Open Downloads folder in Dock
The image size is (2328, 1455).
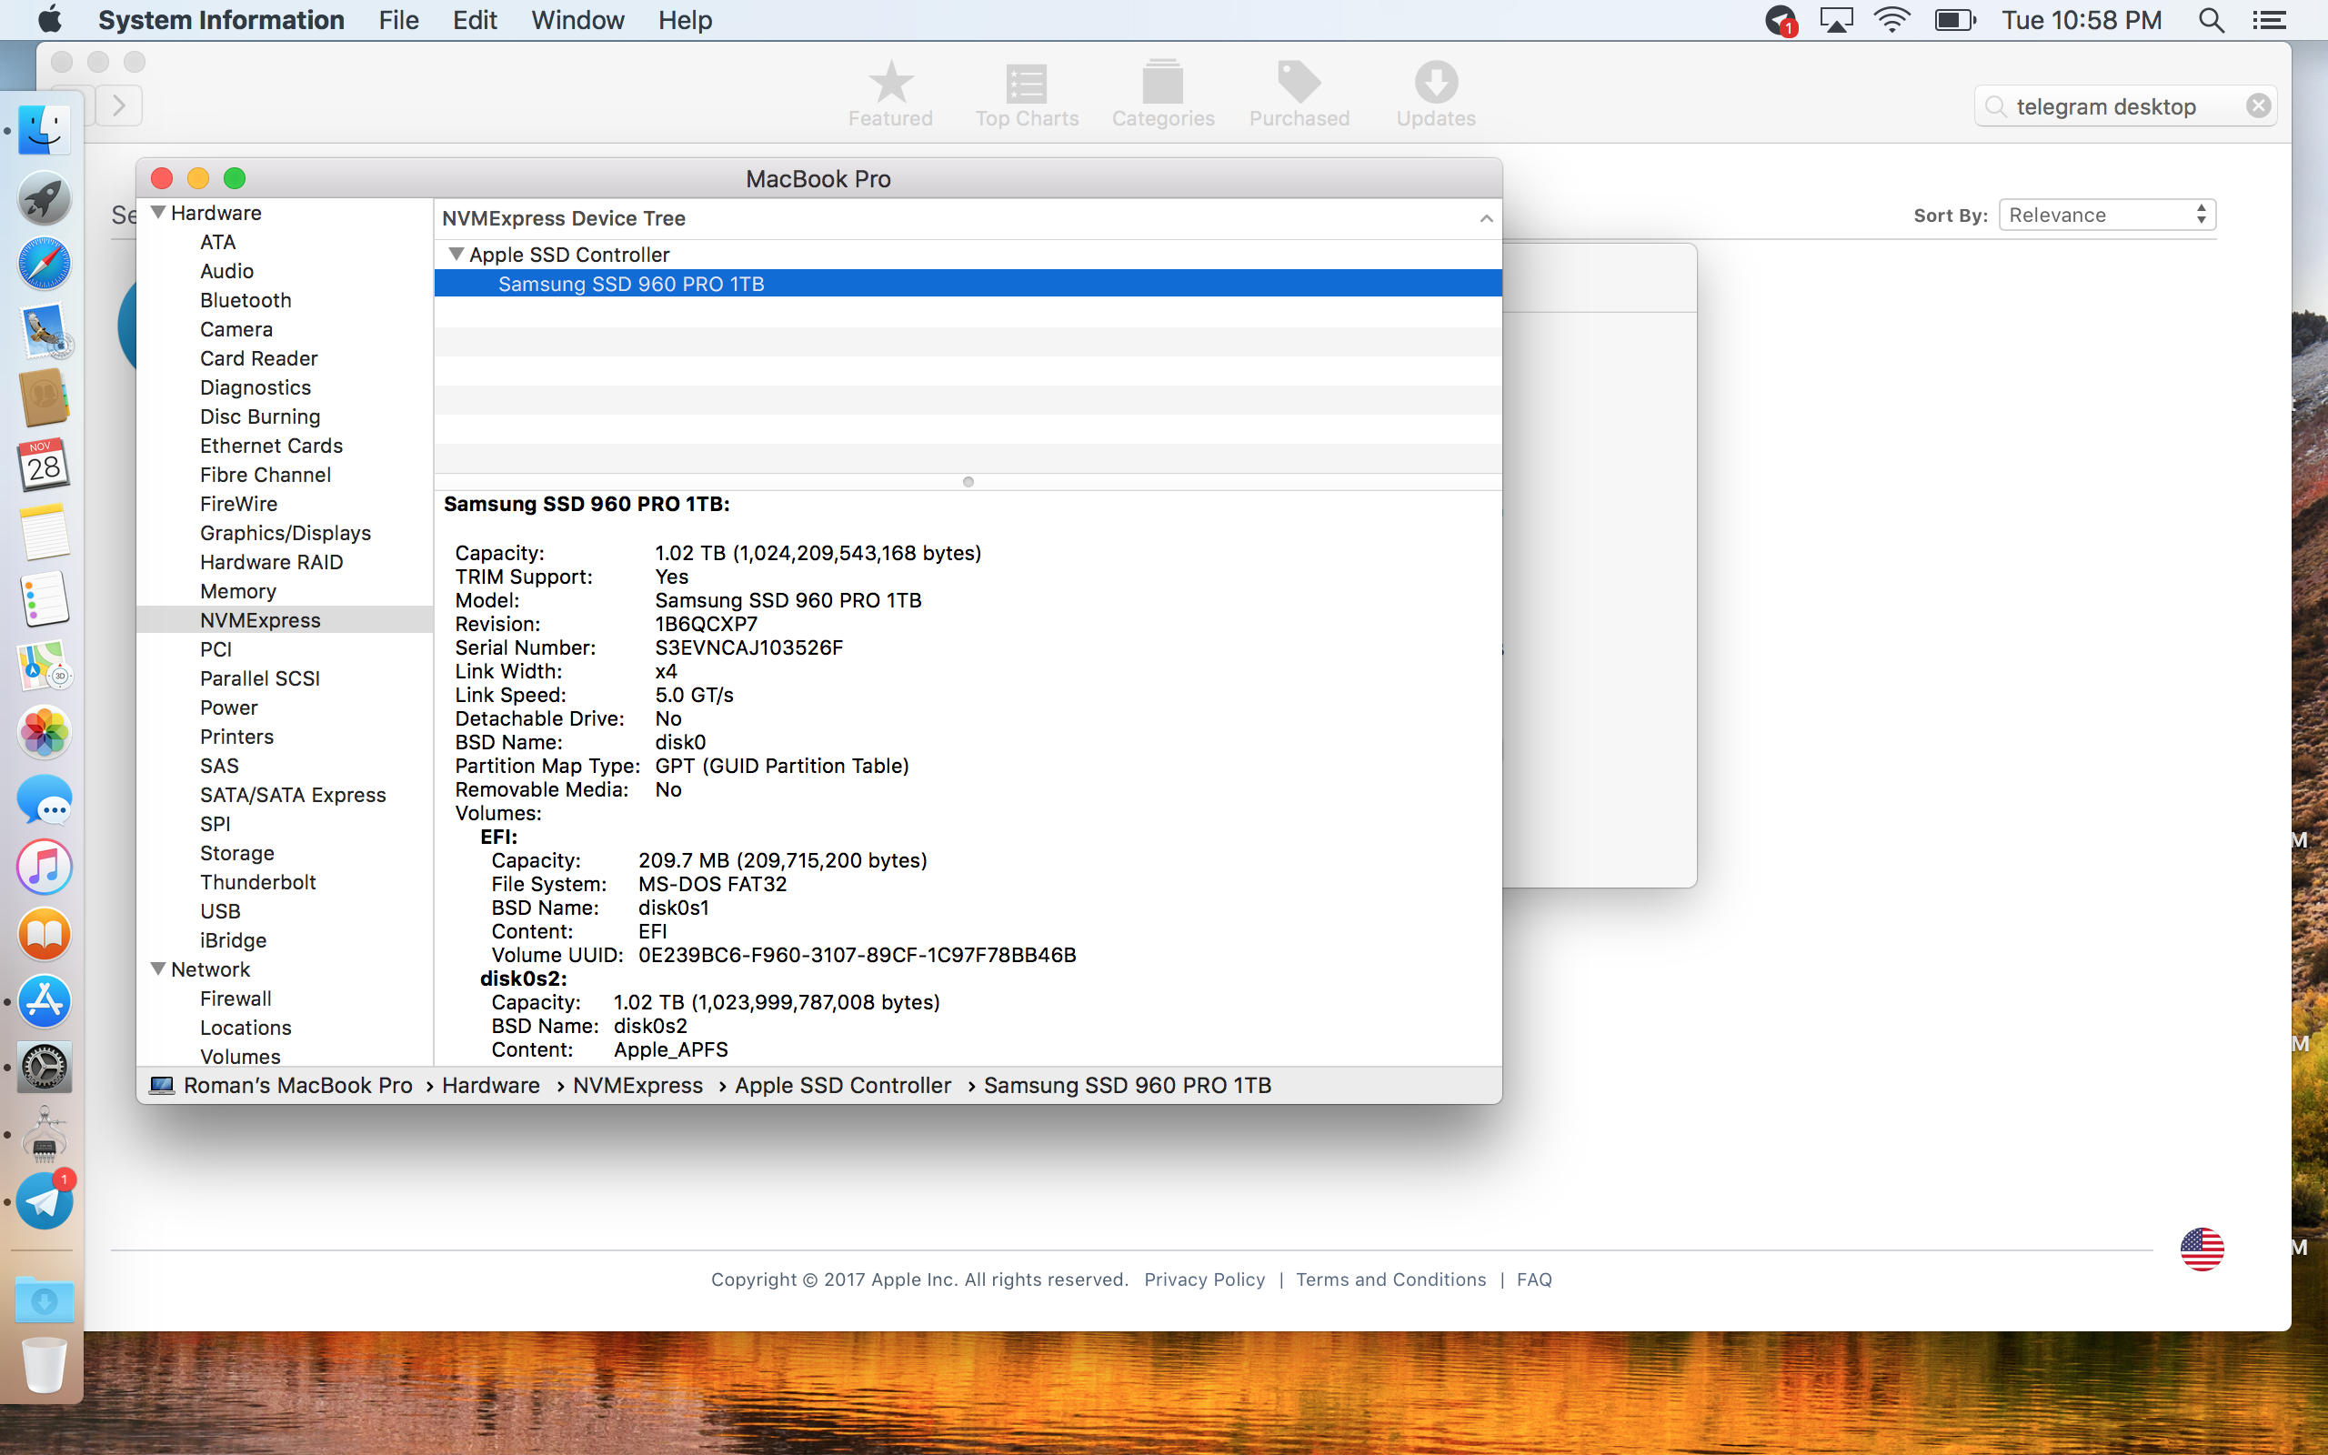[x=45, y=1300]
